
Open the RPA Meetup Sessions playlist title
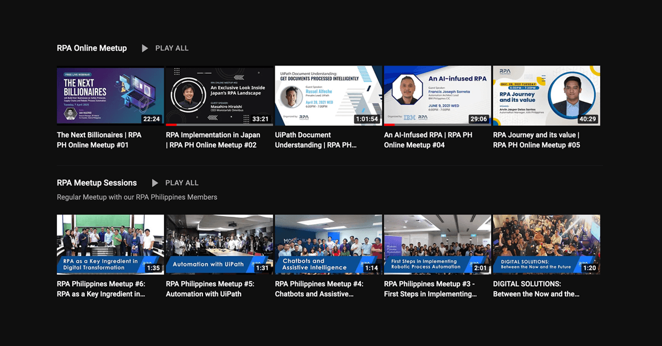pyautogui.click(x=97, y=183)
